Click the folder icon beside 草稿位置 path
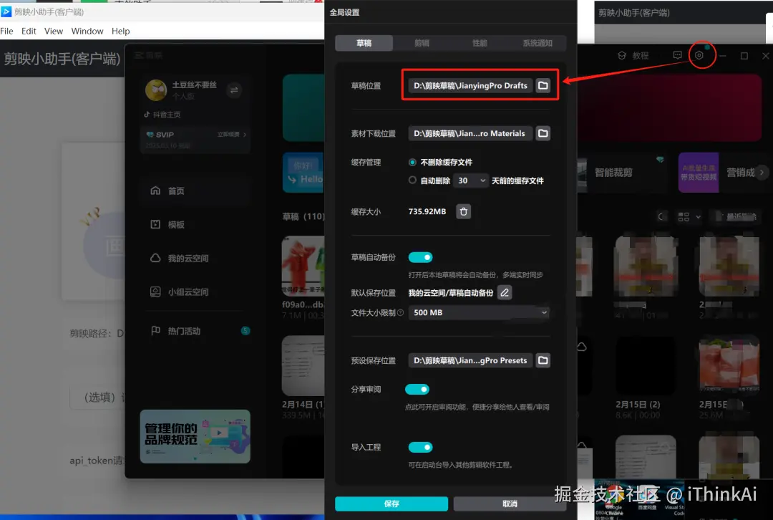The image size is (773, 520). tap(542, 85)
